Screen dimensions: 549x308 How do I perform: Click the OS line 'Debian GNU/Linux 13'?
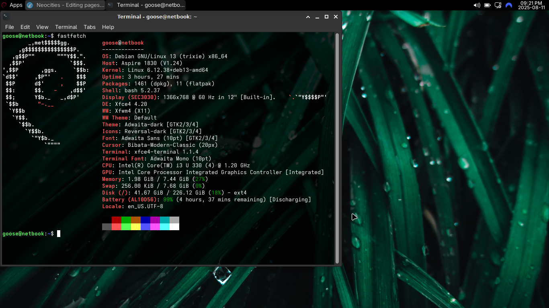(165, 57)
